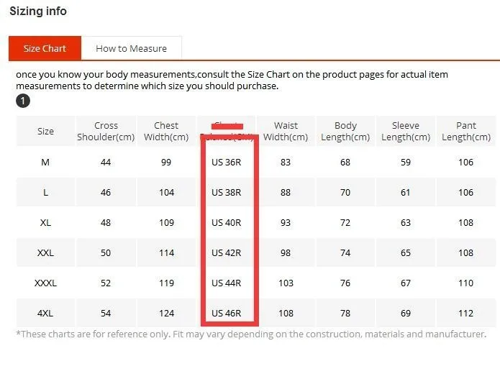This screenshot has width=500, height=374.
Task: Click waist width 83 in M row
Action: tap(286, 163)
